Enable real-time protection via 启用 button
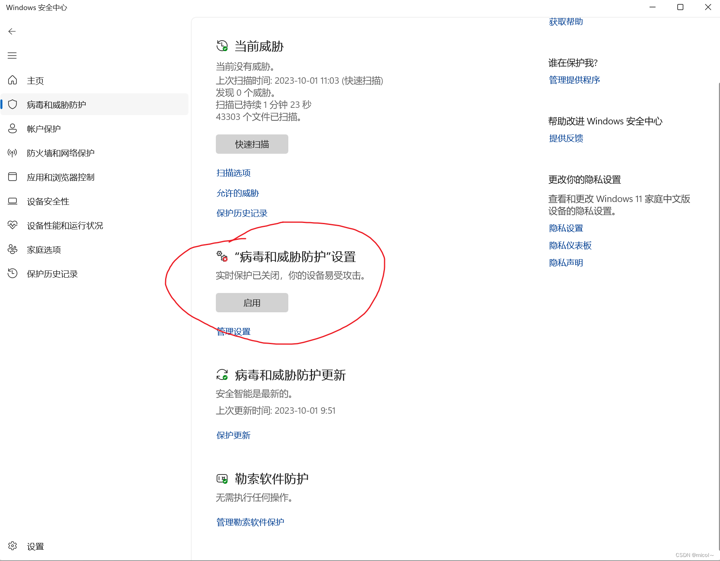 252,303
